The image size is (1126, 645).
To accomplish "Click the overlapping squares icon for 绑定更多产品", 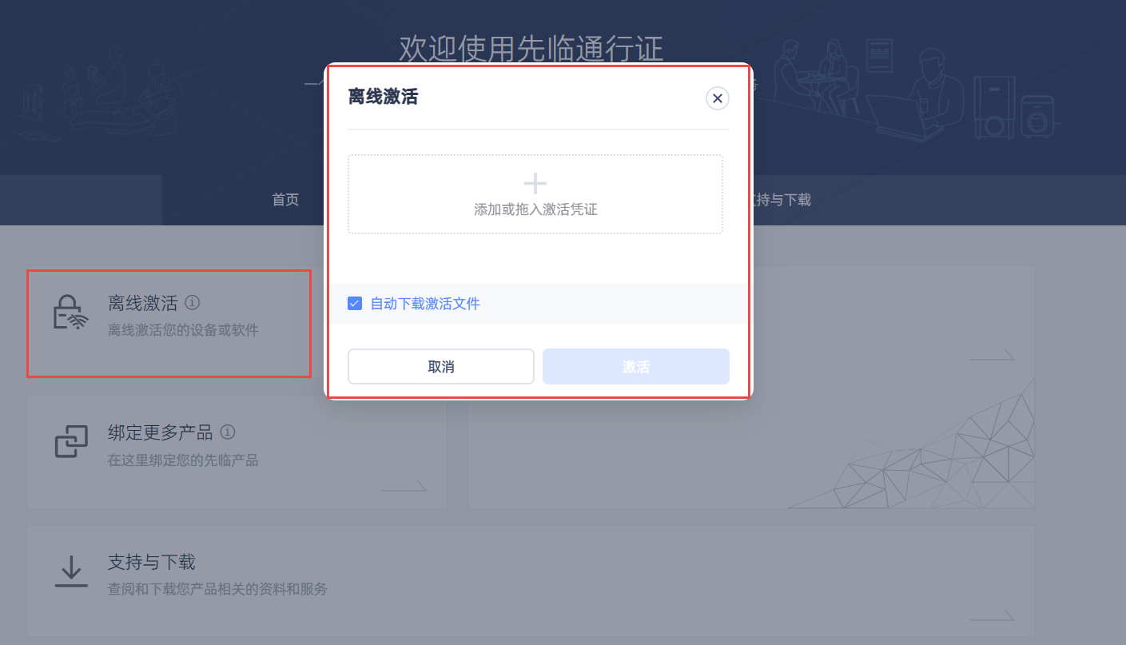I will click(70, 442).
